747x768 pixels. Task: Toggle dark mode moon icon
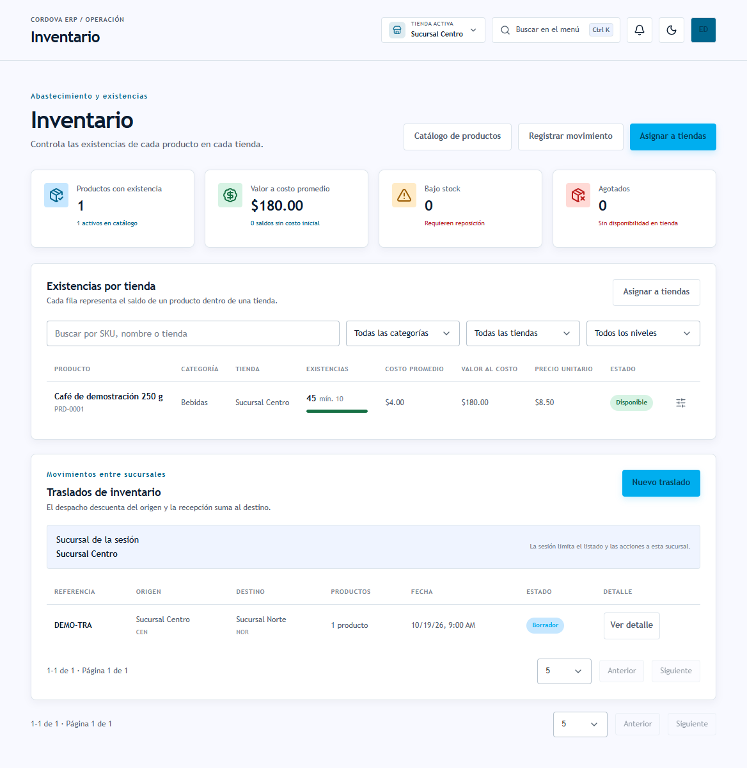point(671,30)
